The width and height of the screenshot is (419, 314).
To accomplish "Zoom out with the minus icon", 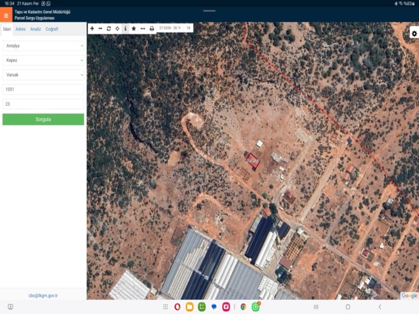I will (x=100, y=29).
